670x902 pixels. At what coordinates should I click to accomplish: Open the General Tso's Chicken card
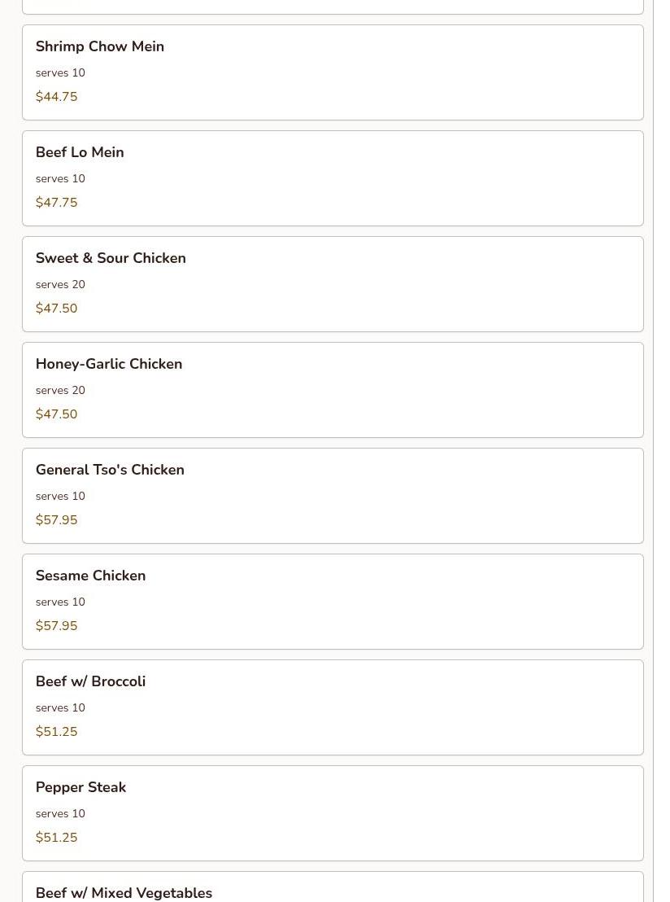click(x=333, y=496)
